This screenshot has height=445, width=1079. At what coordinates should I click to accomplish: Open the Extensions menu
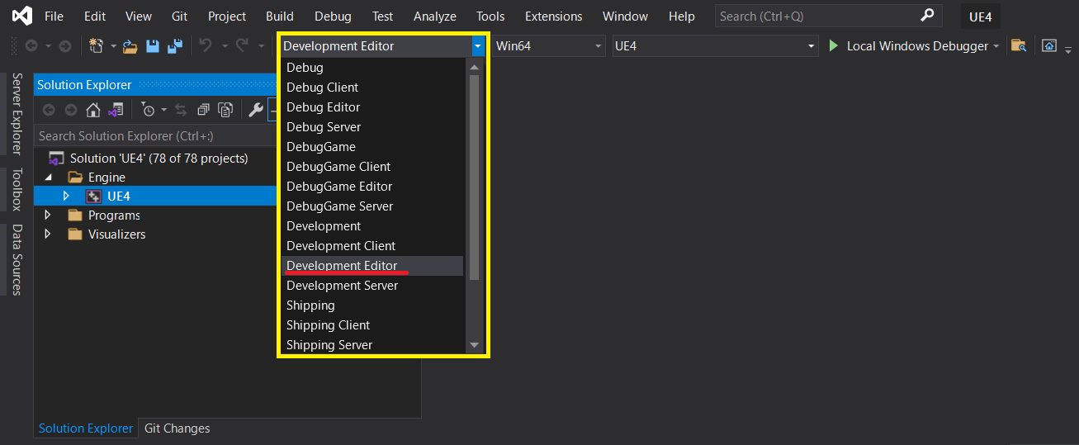pyautogui.click(x=553, y=16)
